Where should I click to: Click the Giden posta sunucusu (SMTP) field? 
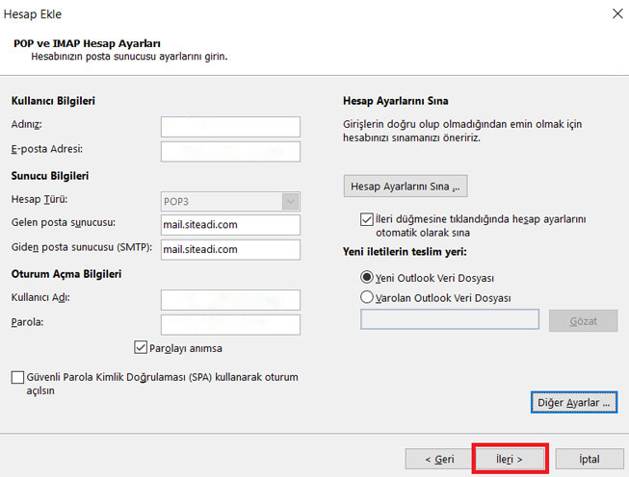230,249
